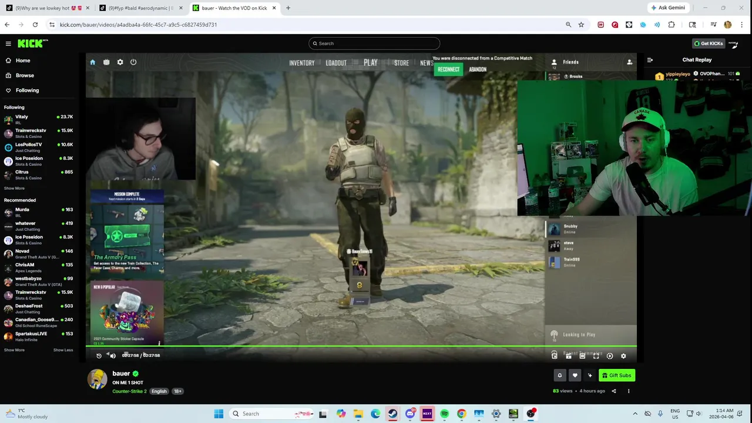Toggle fullscreen in the video player

coord(596,355)
